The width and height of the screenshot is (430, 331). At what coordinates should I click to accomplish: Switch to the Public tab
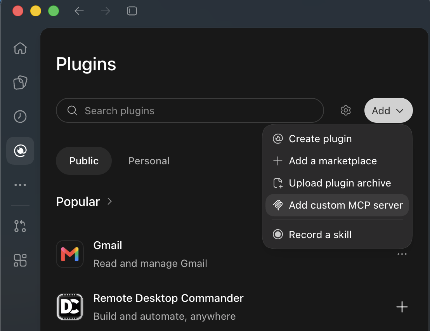[84, 161]
